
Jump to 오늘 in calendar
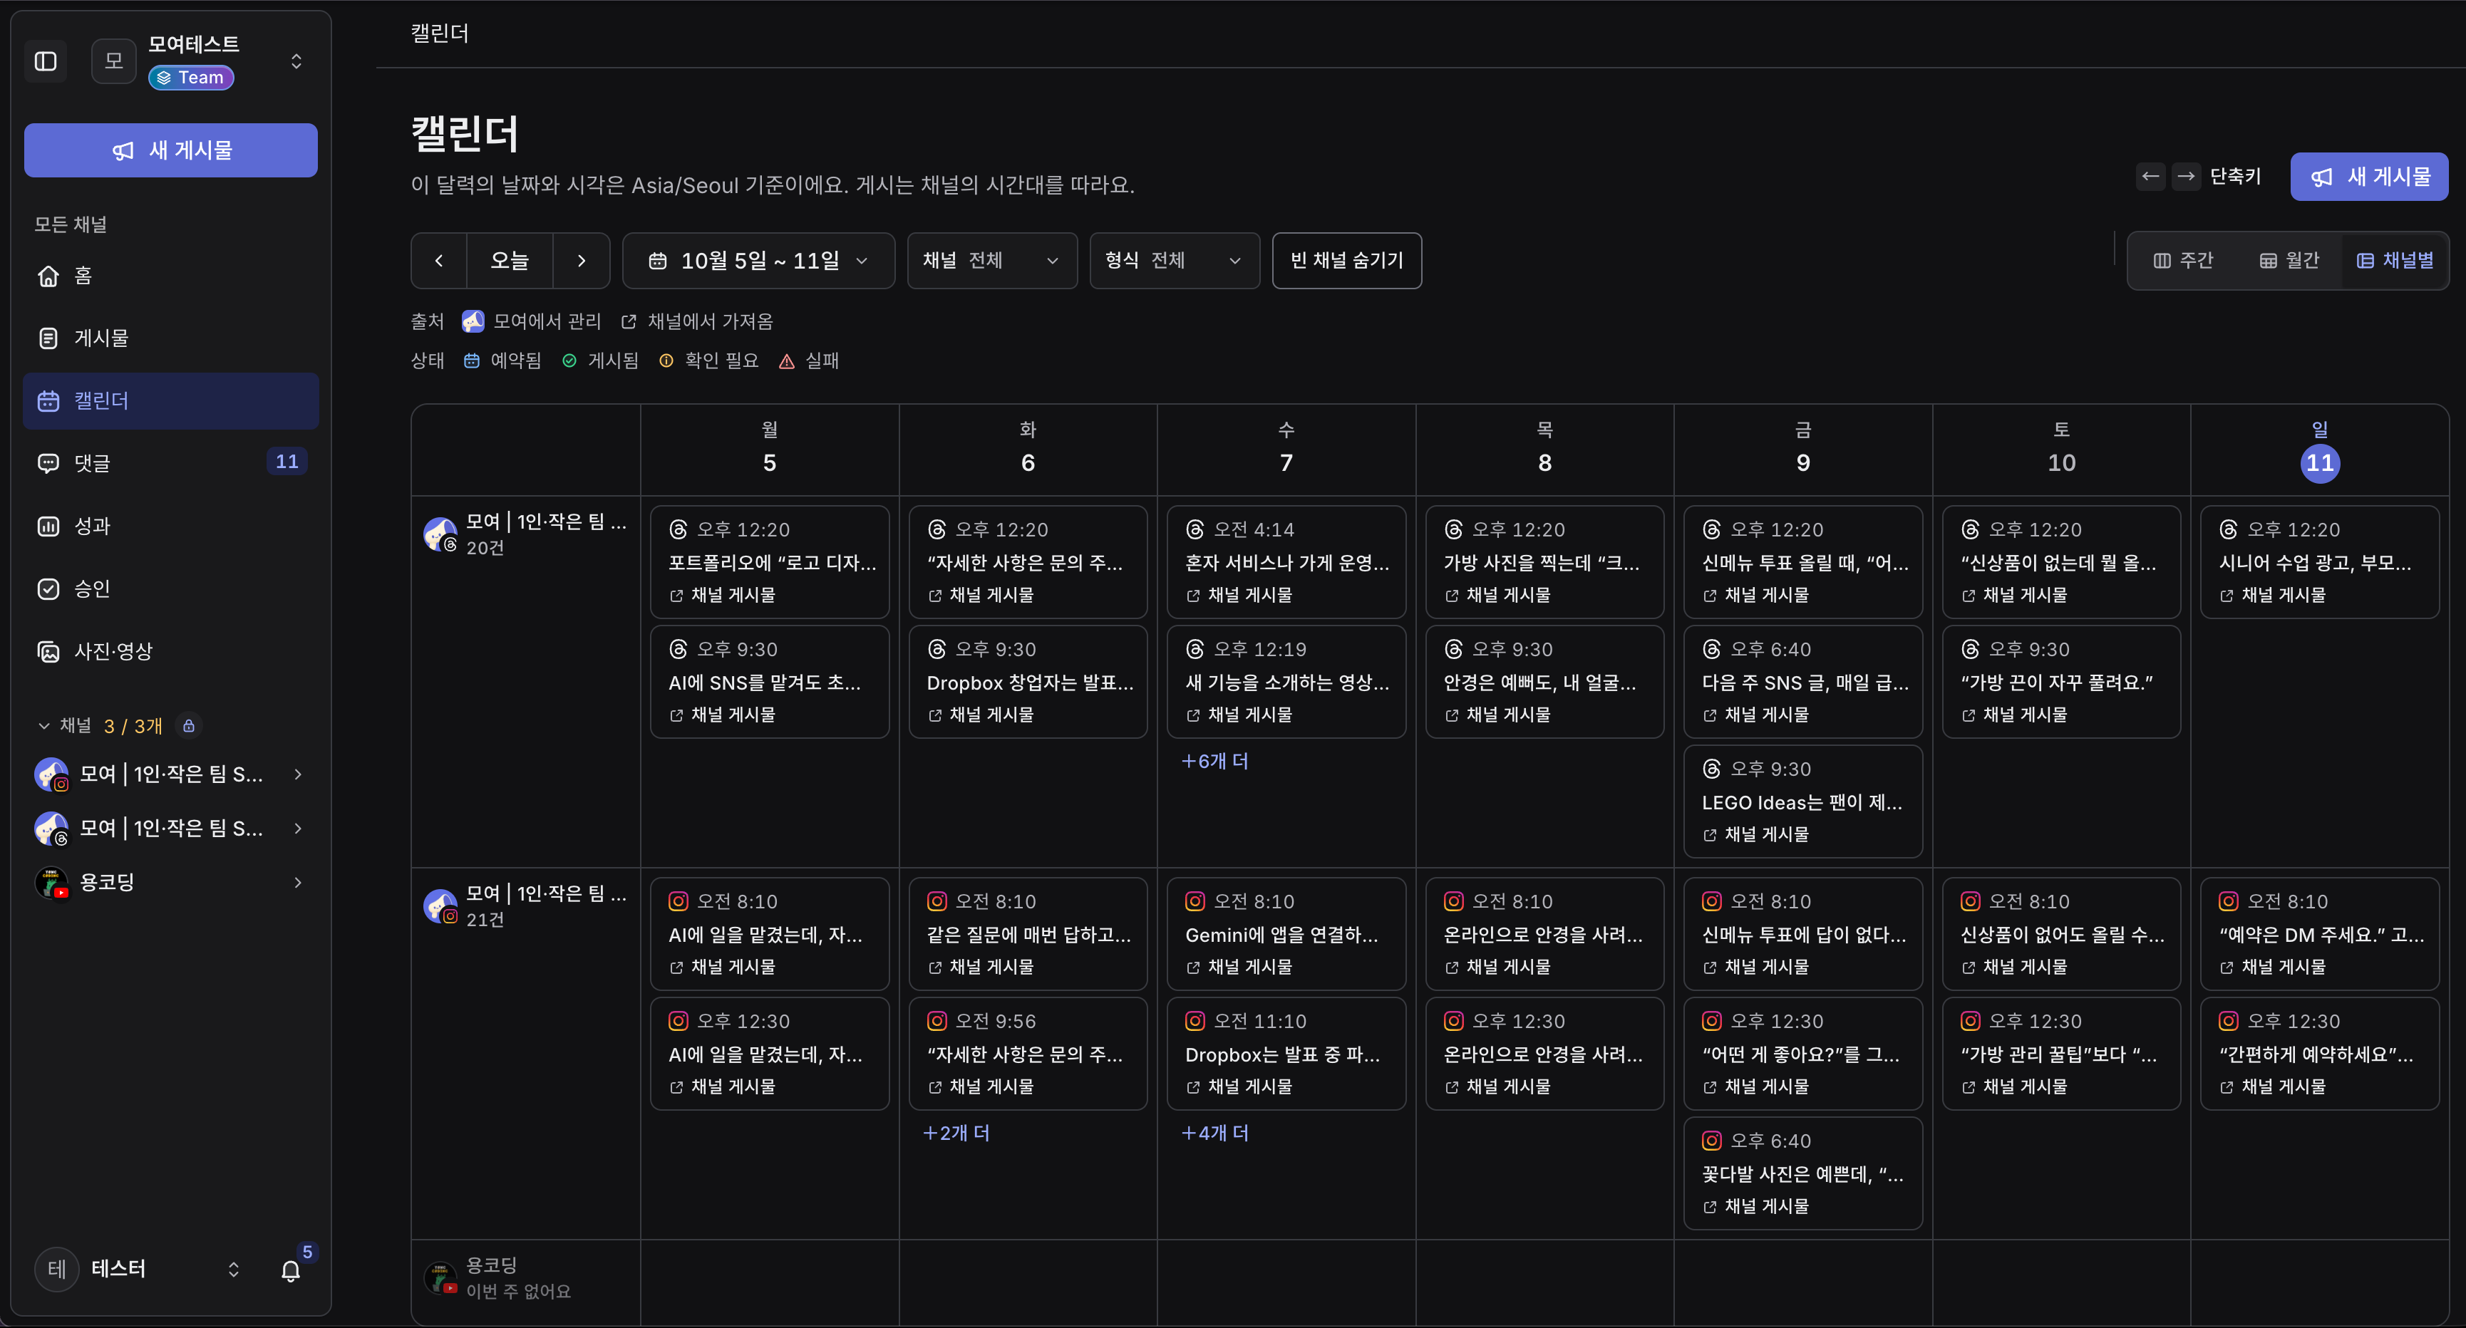click(x=510, y=260)
